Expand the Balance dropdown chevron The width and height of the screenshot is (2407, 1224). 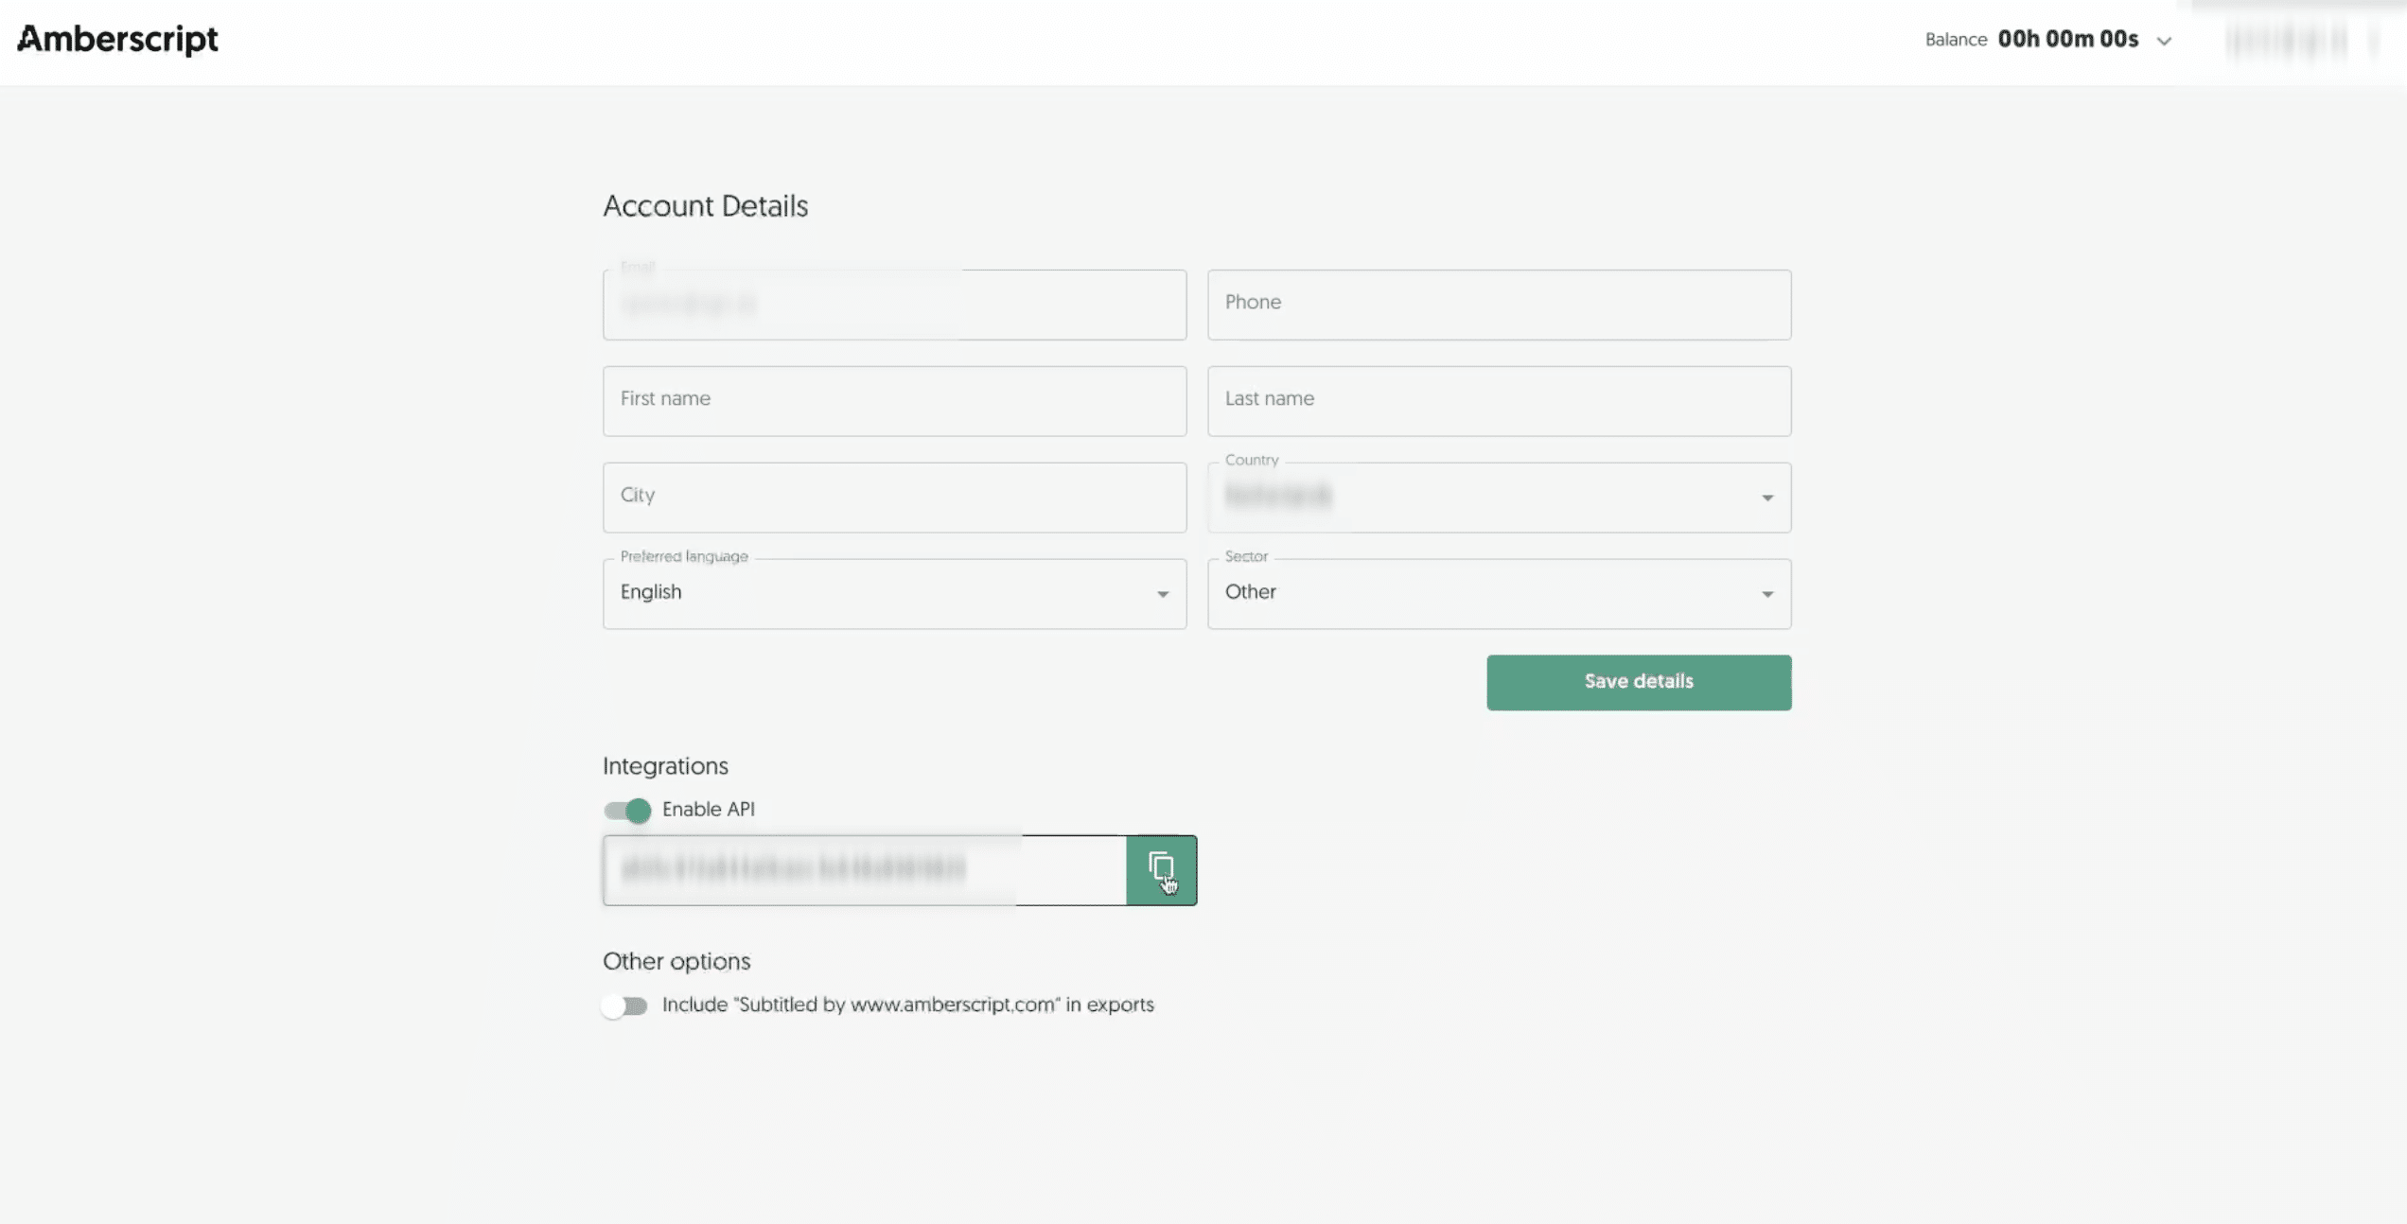pyautogui.click(x=2163, y=41)
